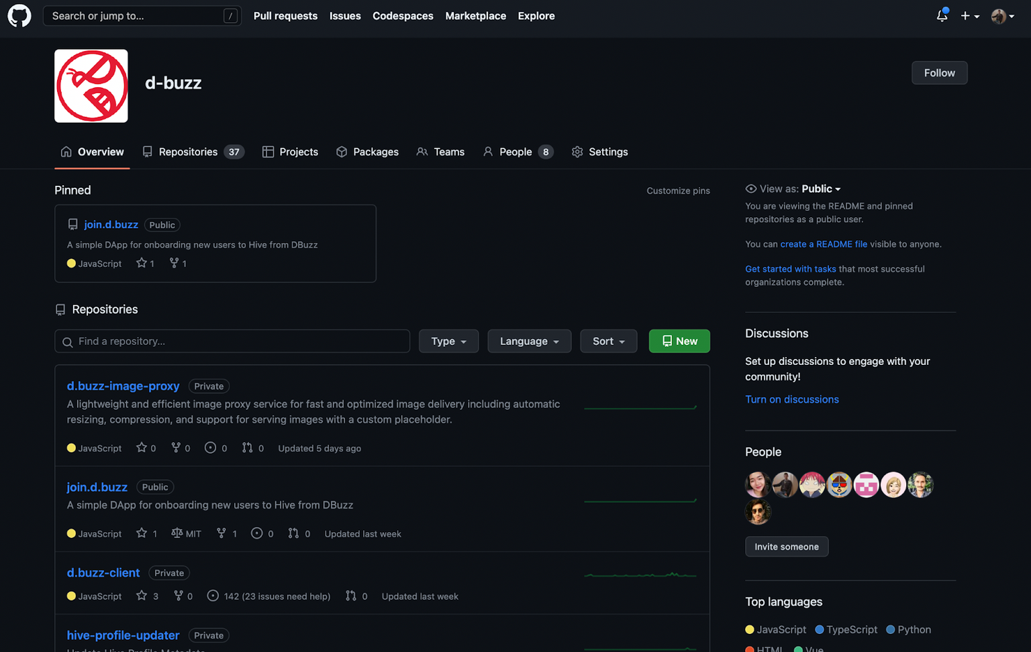The height and width of the screenshot is (652, 1031).
Task: Click star count on d.buzz-client row
Action: [x=148, y=596]
